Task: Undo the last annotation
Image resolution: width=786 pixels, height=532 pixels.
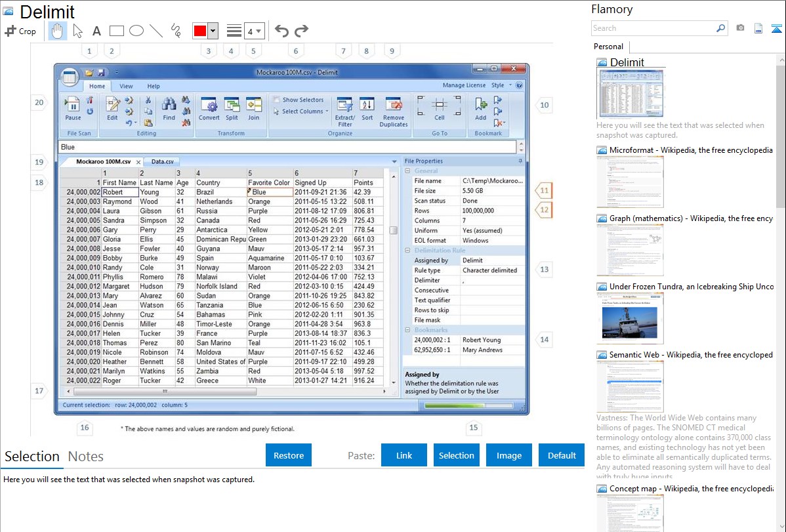Action: point(281,31)
